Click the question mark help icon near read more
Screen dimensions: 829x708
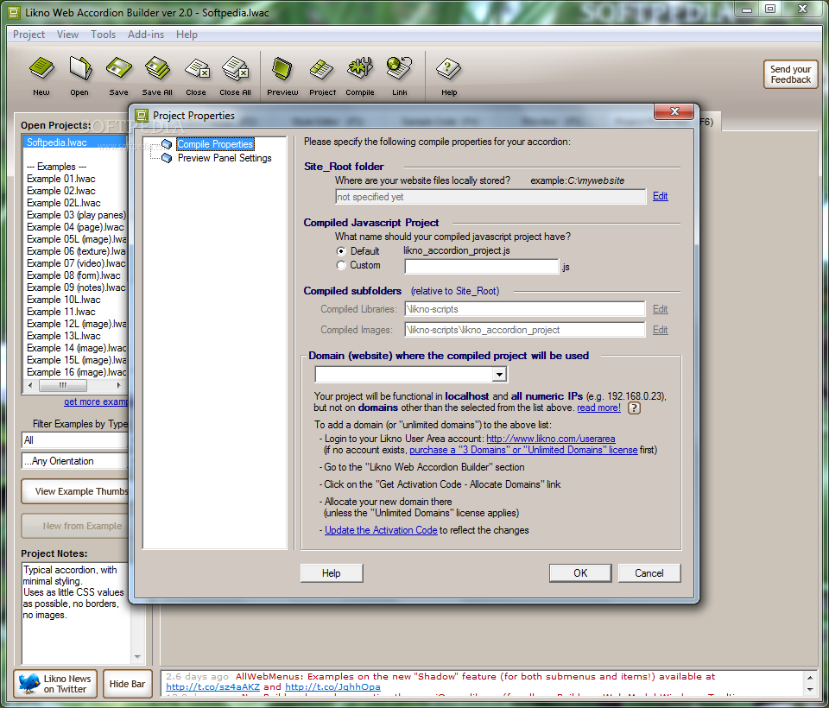634,408
